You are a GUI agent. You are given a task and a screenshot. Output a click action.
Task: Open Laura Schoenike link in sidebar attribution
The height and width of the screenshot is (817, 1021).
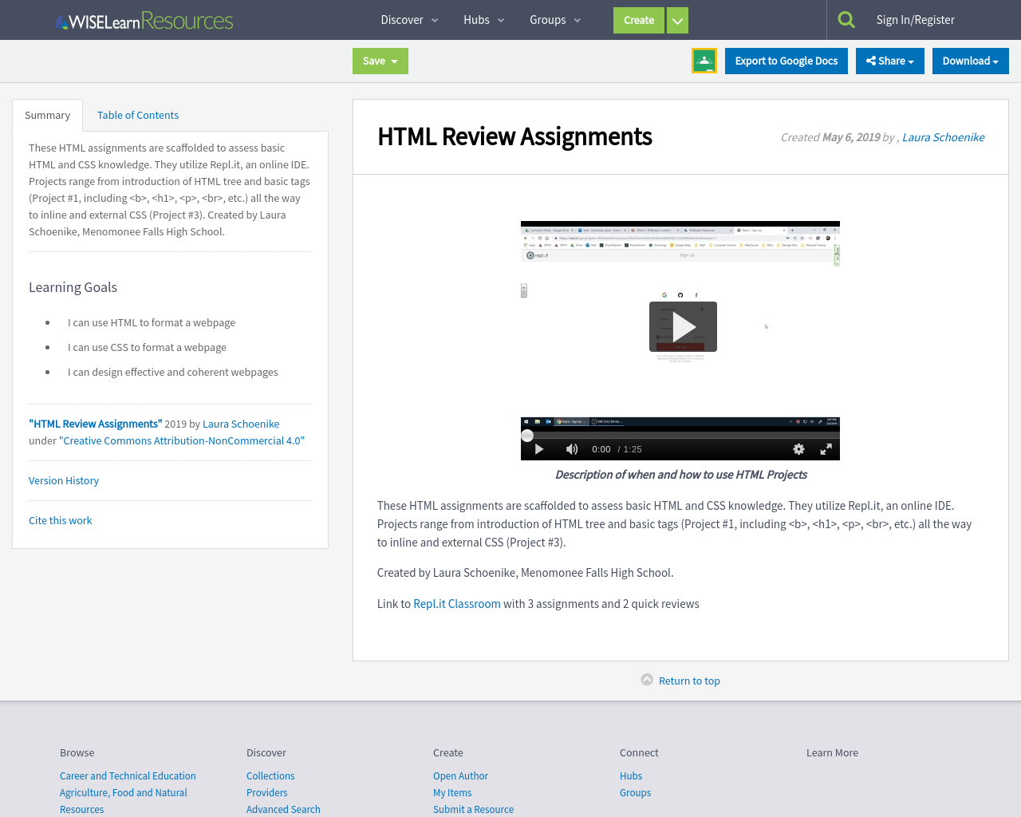pyautogui.click(x=241, y=424)
